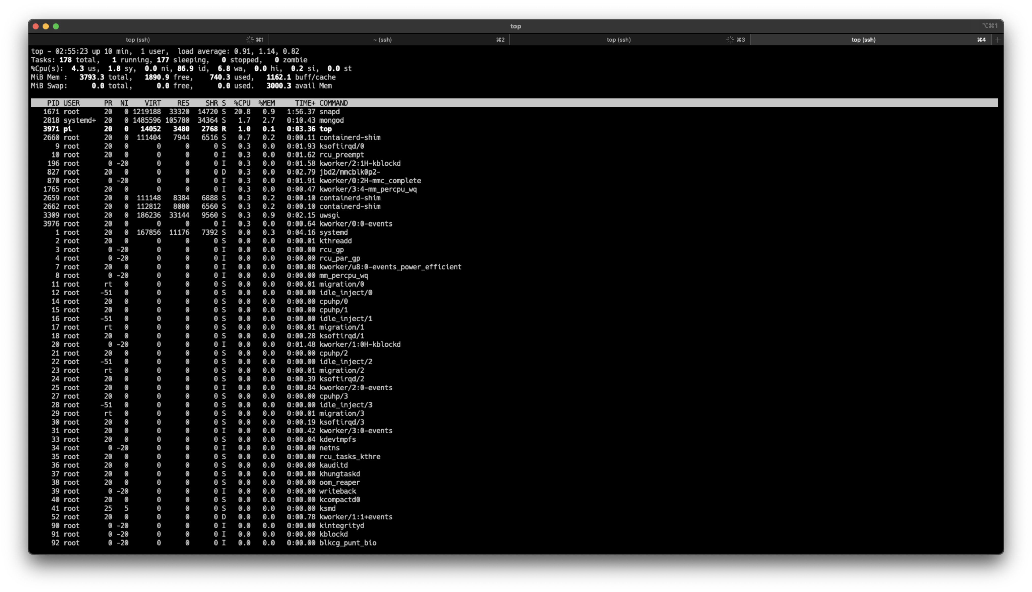Click load average values in header

267,51
